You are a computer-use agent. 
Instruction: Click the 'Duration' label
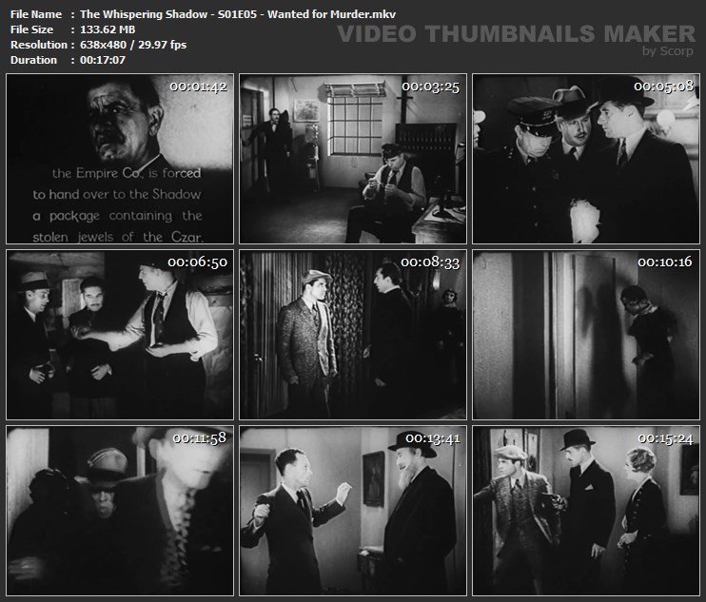(33, 60)
